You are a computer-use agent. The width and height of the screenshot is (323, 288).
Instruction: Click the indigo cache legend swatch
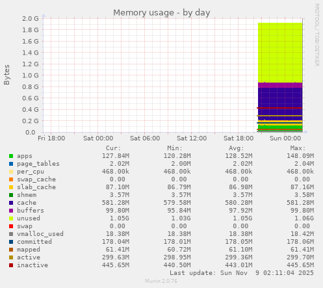pyautogui.click(x=11, y=203)
